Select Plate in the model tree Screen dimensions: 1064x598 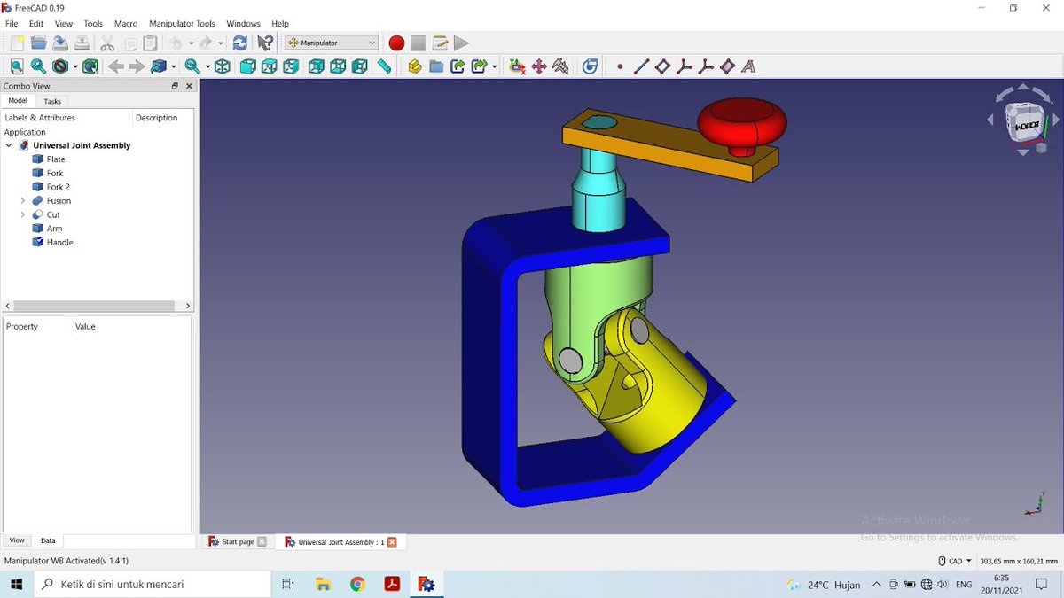pos(56,159)
